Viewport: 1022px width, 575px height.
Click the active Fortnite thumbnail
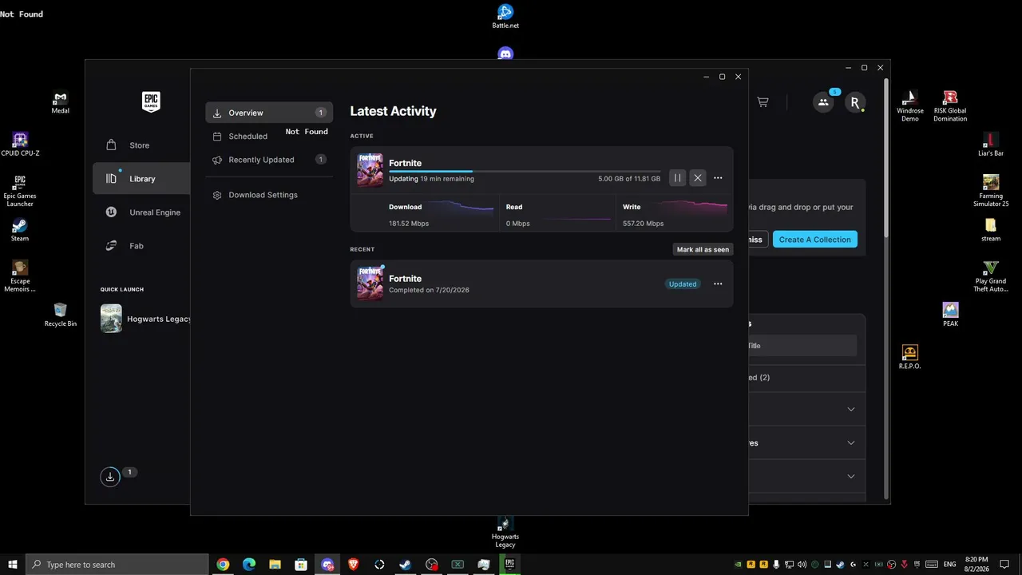pyautogui.click(x=370, y=170)
